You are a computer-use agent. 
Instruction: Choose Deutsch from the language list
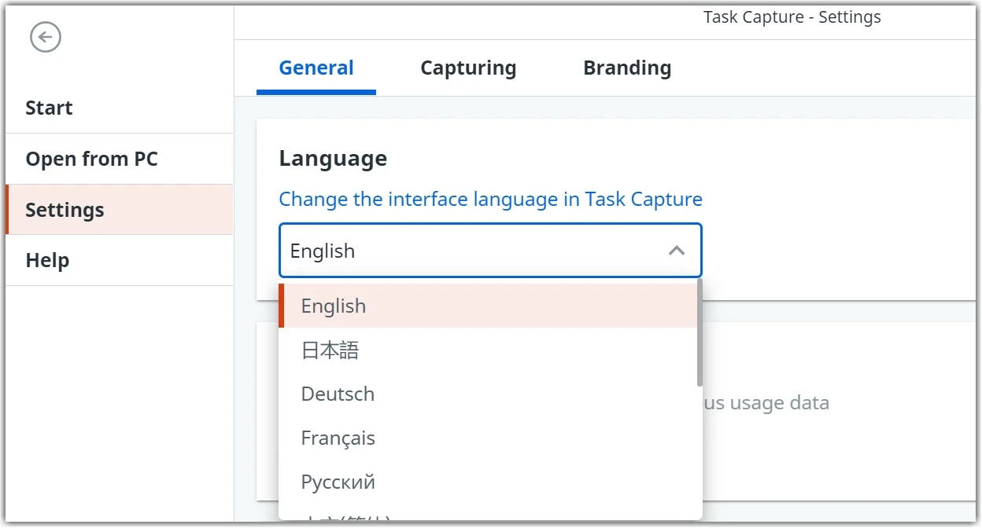coord(488,394)
